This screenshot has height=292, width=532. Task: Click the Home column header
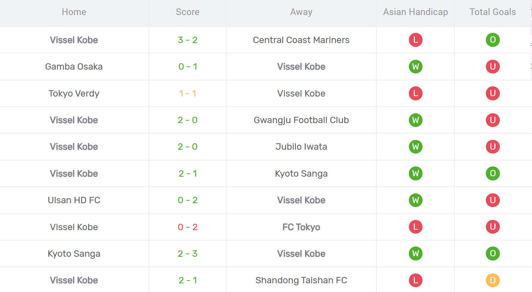point(74,12)
